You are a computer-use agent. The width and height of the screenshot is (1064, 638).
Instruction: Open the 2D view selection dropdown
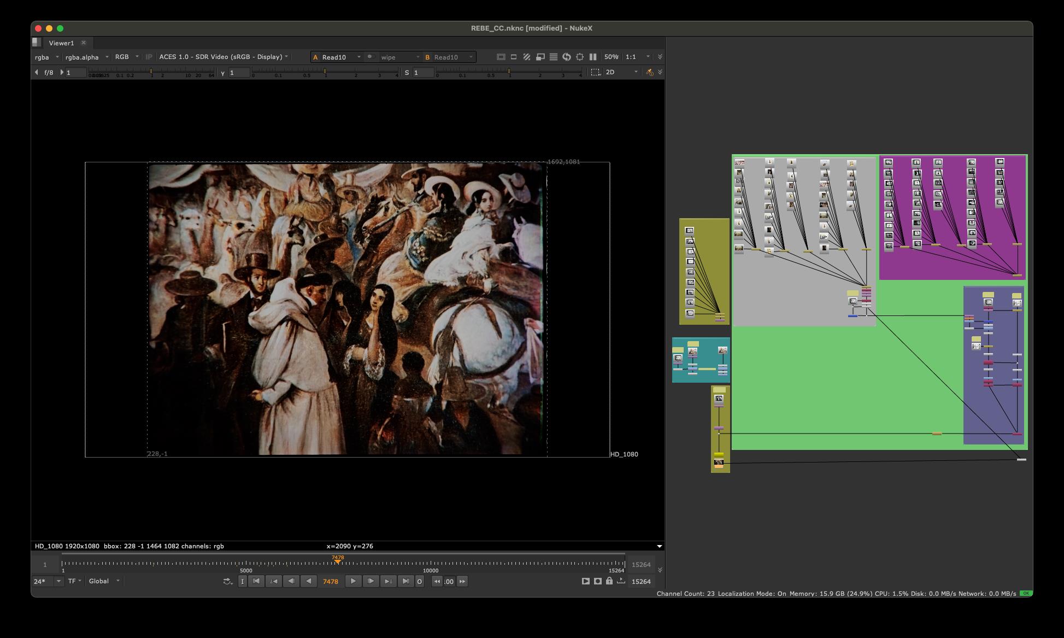620,72
